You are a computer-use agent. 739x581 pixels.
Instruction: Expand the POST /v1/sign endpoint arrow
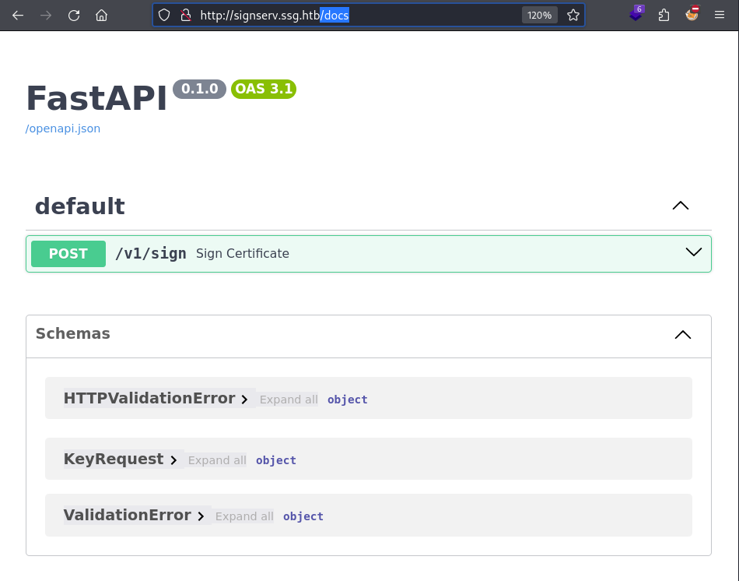693,252
